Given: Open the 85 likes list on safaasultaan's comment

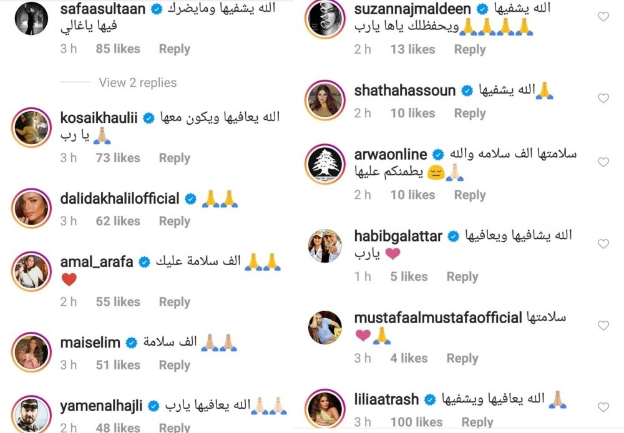Looking at the screenshot, I should point(118,49).
